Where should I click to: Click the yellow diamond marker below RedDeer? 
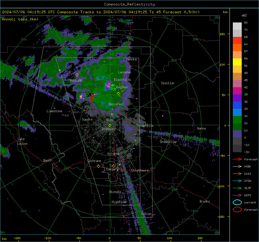click(118, 94)
